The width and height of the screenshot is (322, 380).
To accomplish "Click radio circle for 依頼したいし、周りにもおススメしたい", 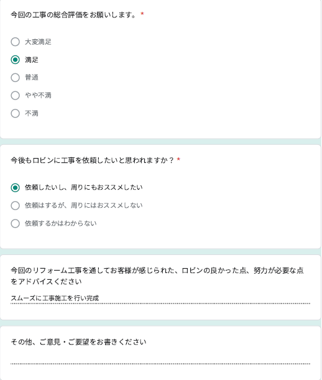I will (16, 188).
